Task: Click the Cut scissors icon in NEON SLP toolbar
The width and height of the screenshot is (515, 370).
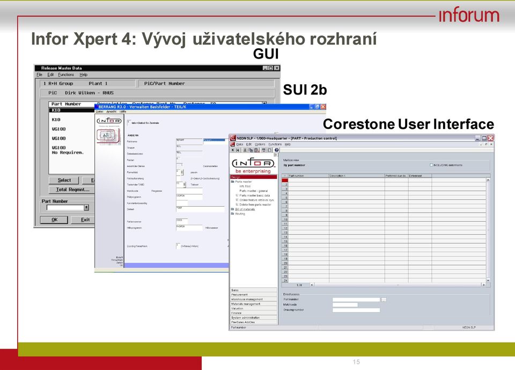Action: pyautogui.click(x=245, y=150)
